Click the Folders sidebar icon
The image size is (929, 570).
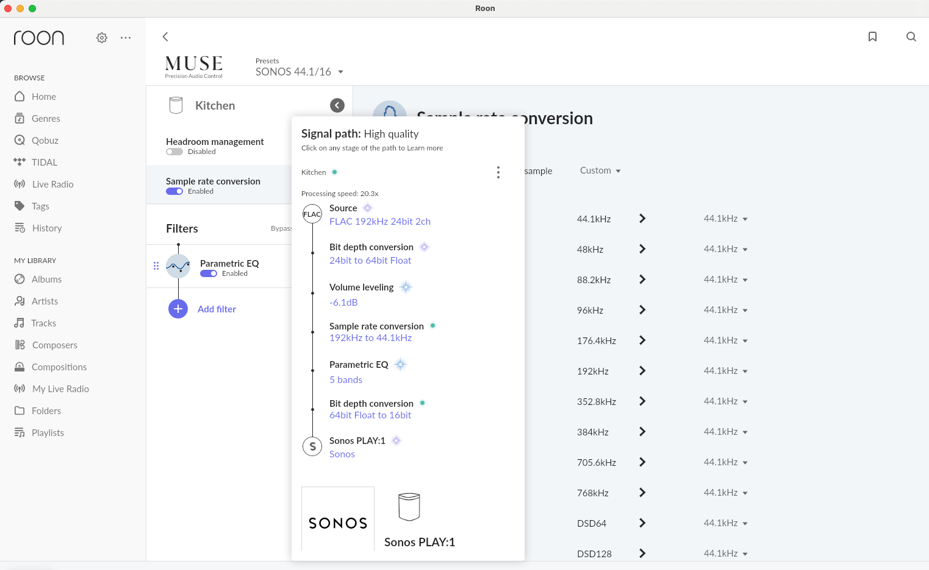point(20,410)
